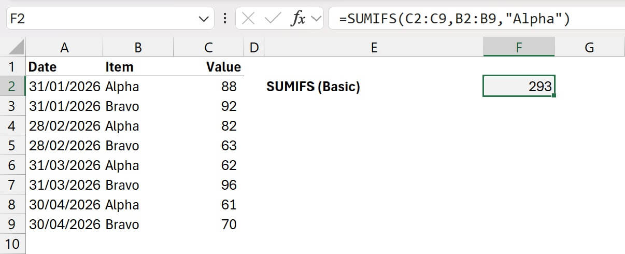Select row 7 header
The height and width of the screenshot is (254, 625).
click(x=12, y=185)
